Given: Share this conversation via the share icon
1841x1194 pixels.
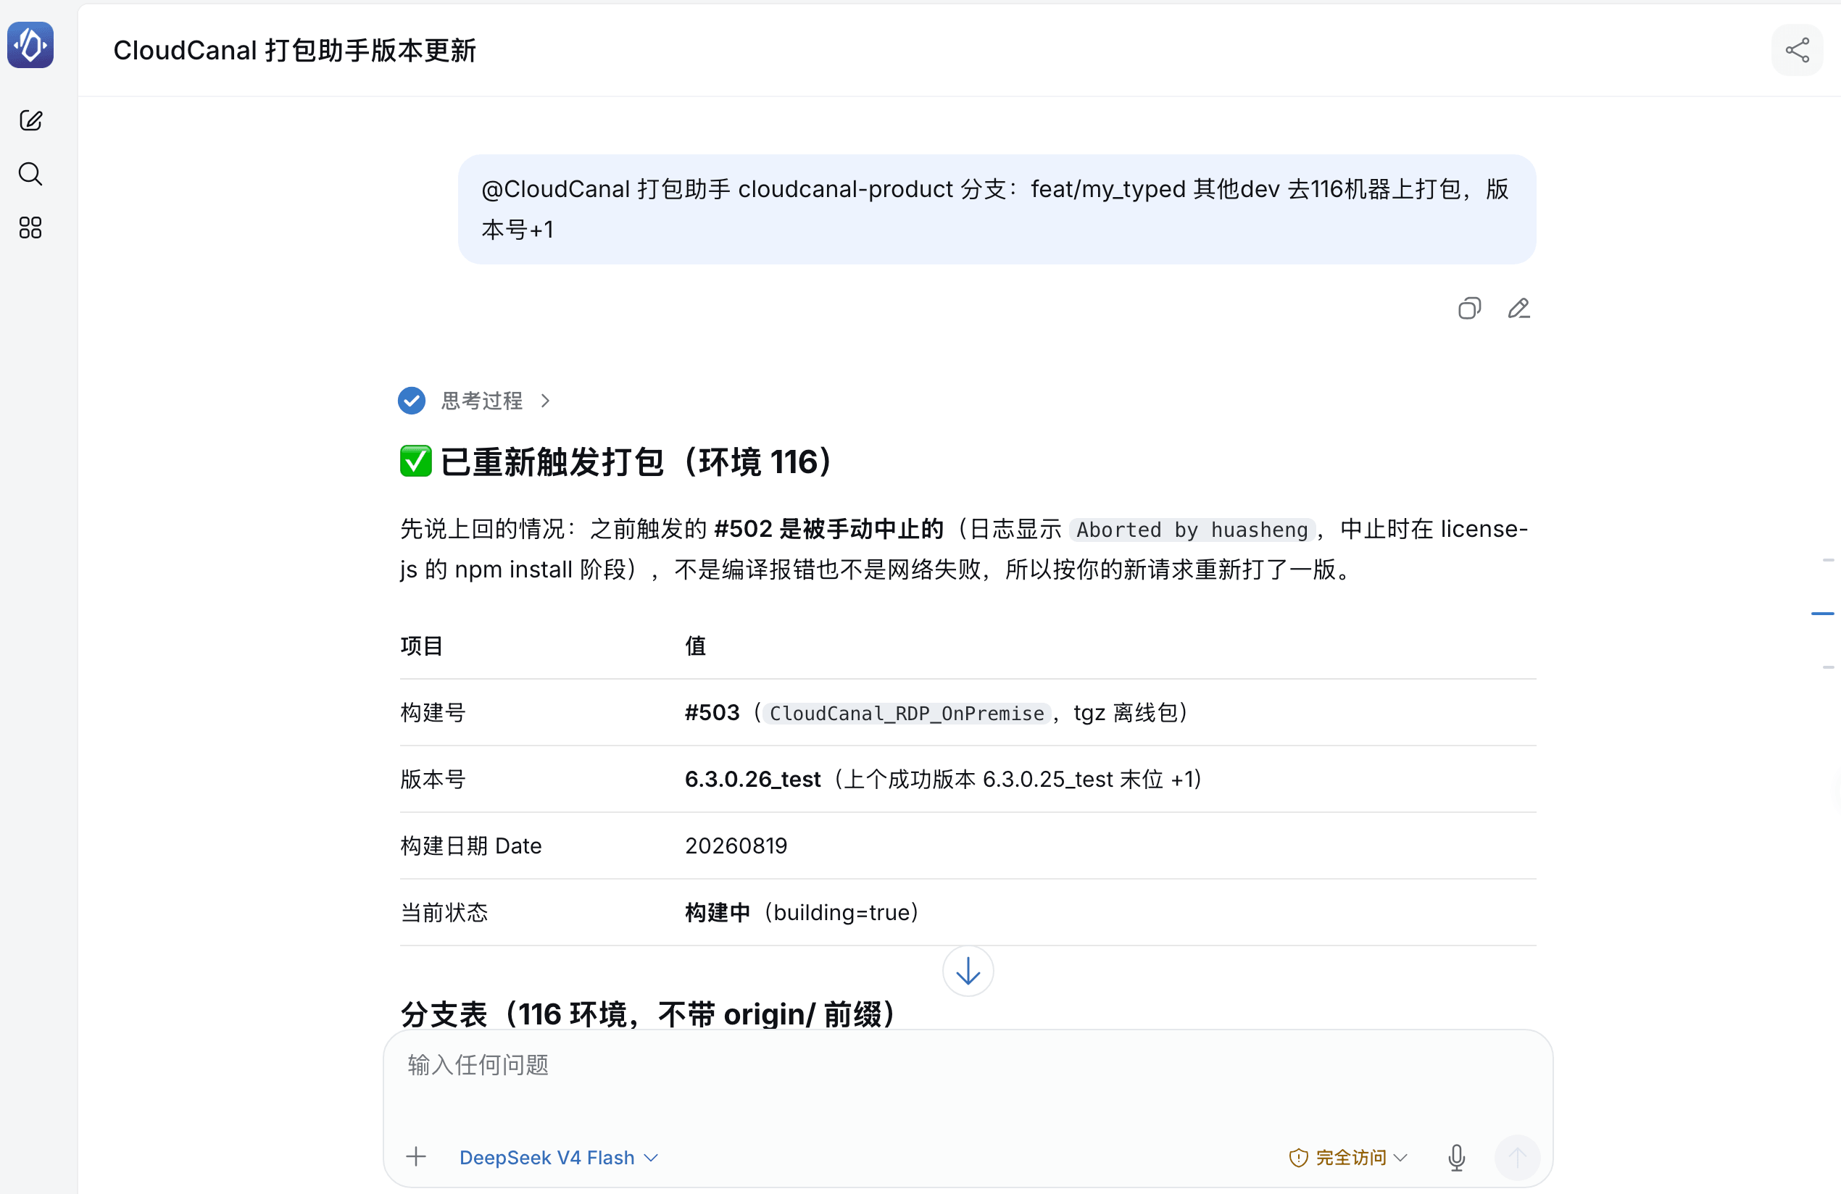Looking at the screenshot, I should pos(1796,50).
